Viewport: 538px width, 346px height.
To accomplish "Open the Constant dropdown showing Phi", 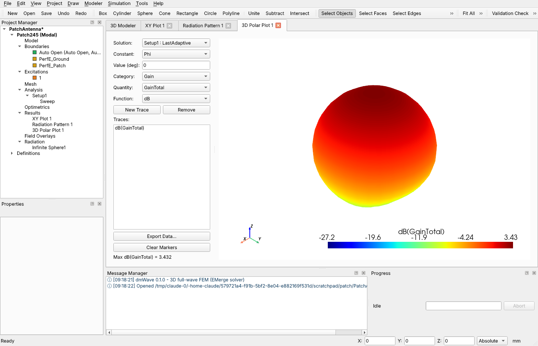I will 176,54.
